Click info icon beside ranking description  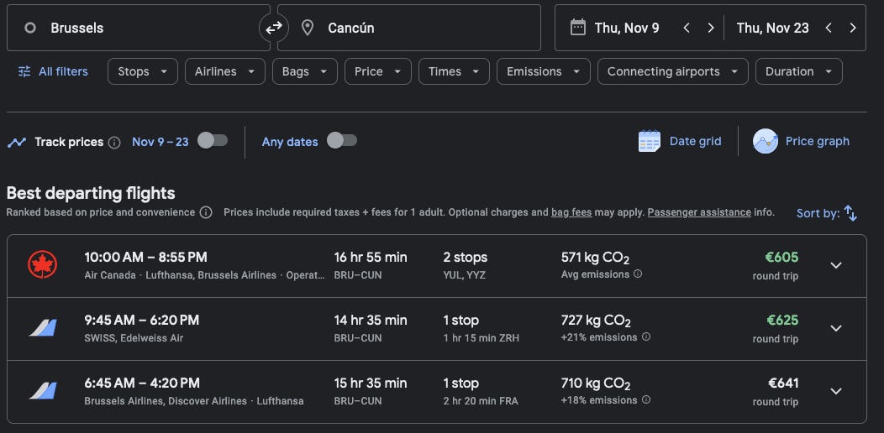pyautogui.click(x=206, y=213)
